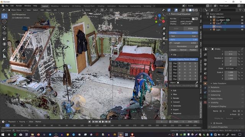Switch to the Sculpting workspace tab
245x137 pixels.
[x=65, y=6]
